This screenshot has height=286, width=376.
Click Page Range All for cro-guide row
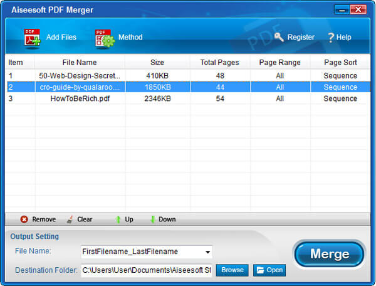(280, 87)
